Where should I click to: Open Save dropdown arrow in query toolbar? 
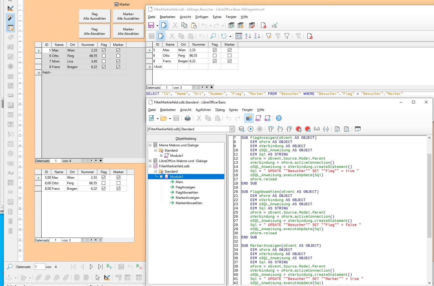pyautogui.click(x=157, y=26)
